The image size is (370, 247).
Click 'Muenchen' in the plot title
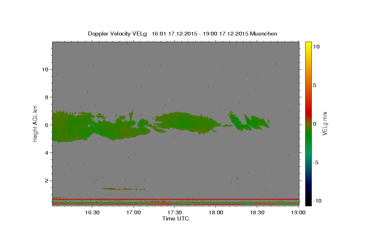coord(264,34)
